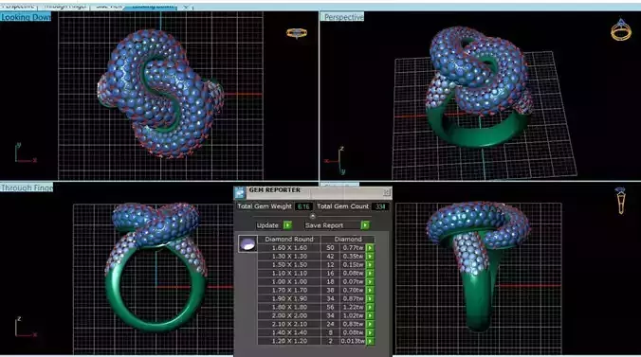
Task: Click the green arrow beside Save Report
Action: point(365,225)
